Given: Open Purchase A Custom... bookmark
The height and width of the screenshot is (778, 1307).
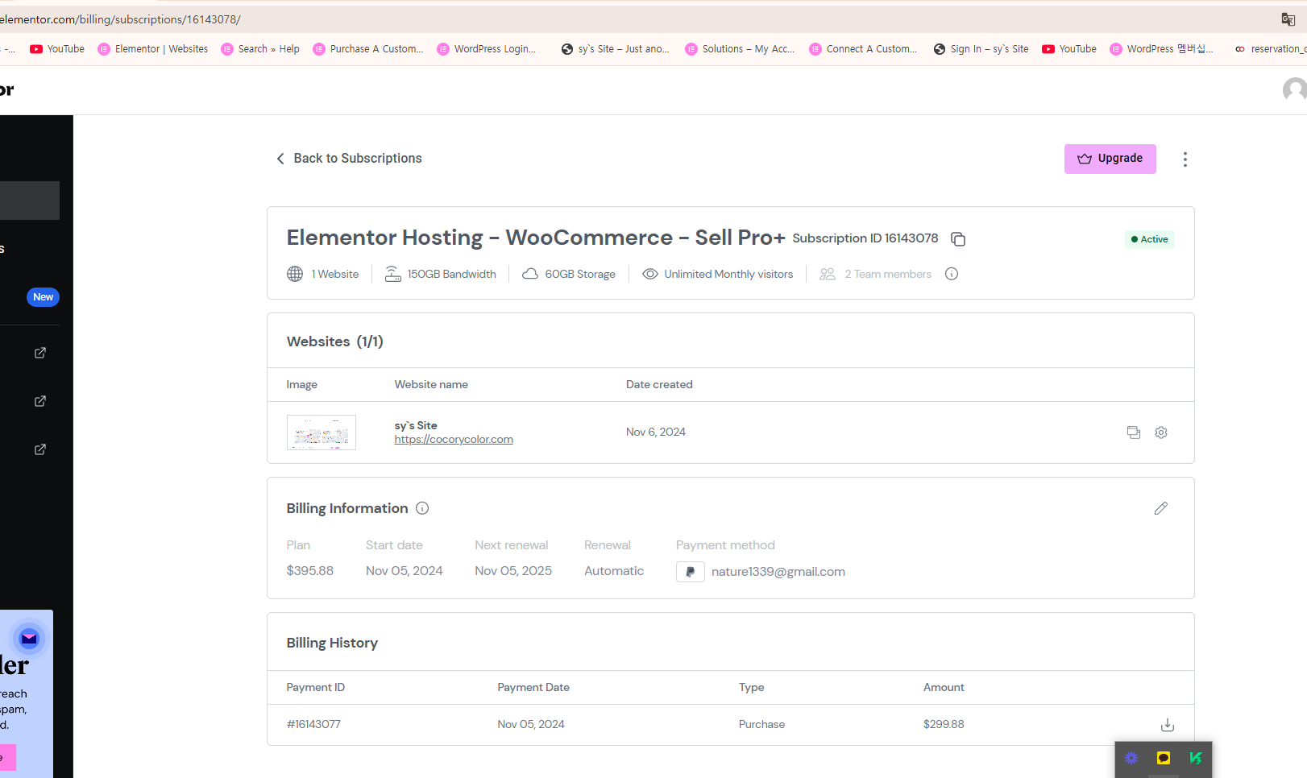Looking at the screenshot, I should 368,49.
